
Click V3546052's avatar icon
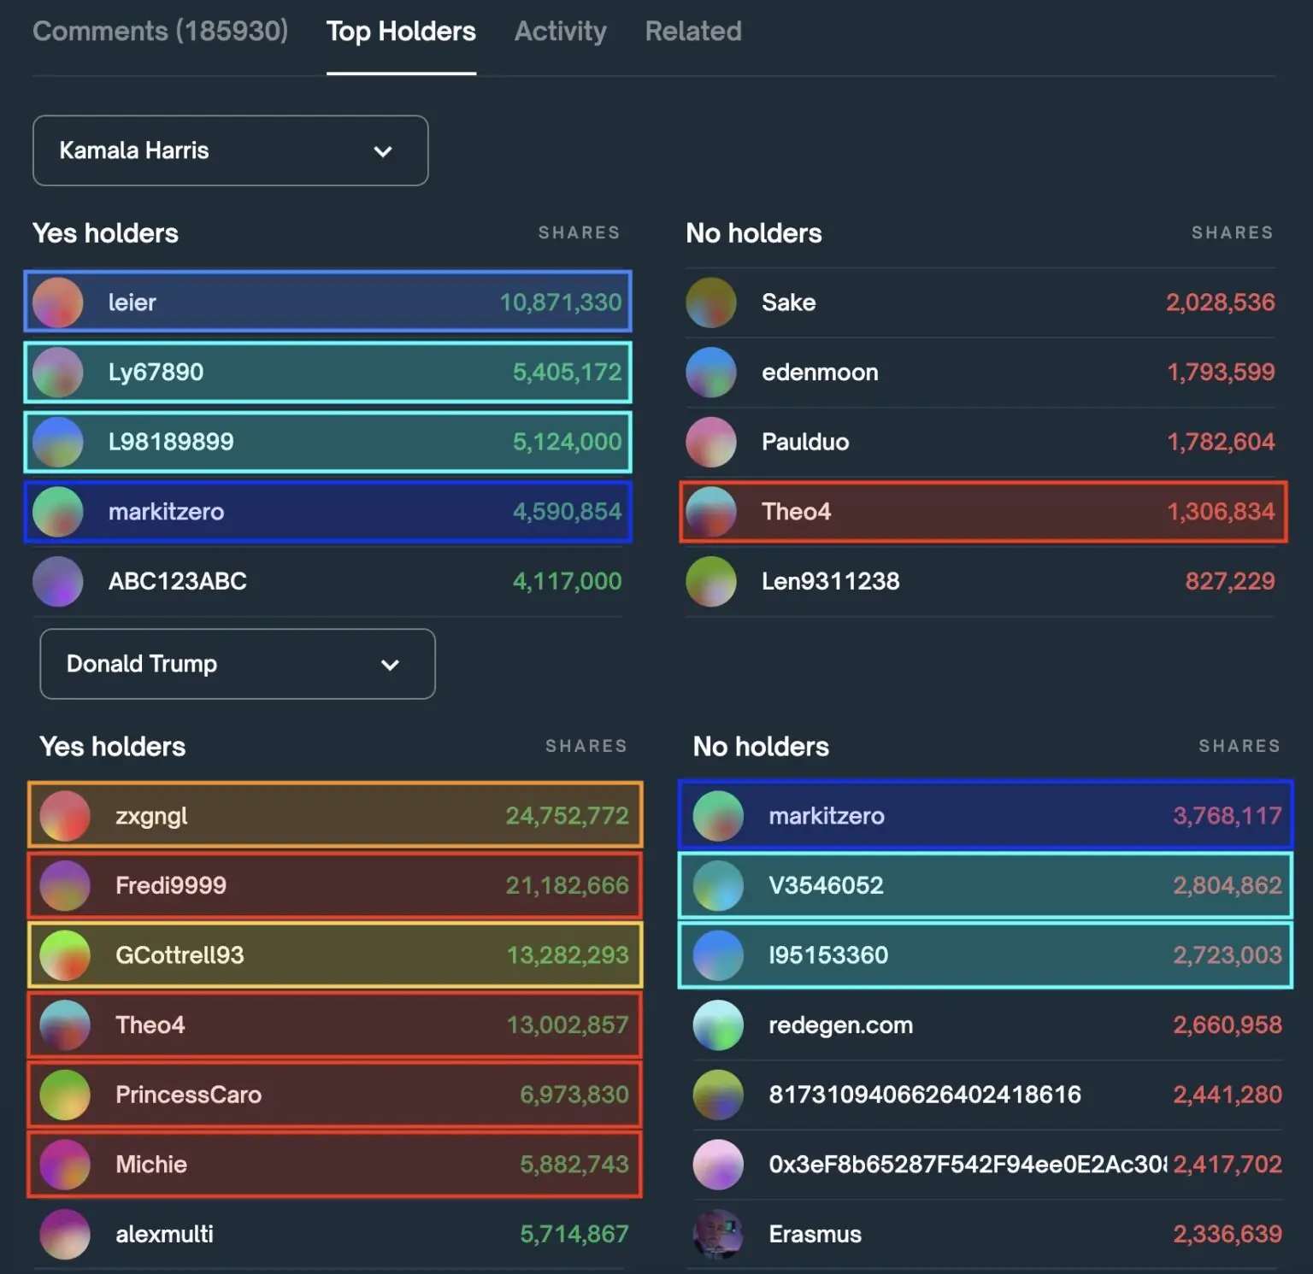coord(718,885)
